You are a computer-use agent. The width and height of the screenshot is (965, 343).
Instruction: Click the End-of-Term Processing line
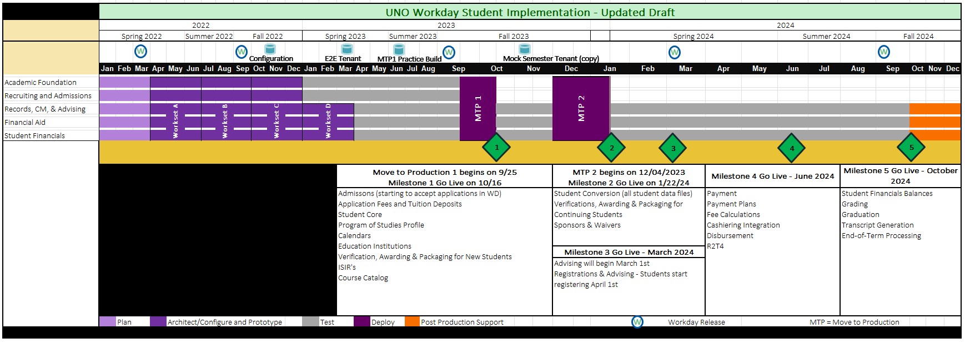881,235
